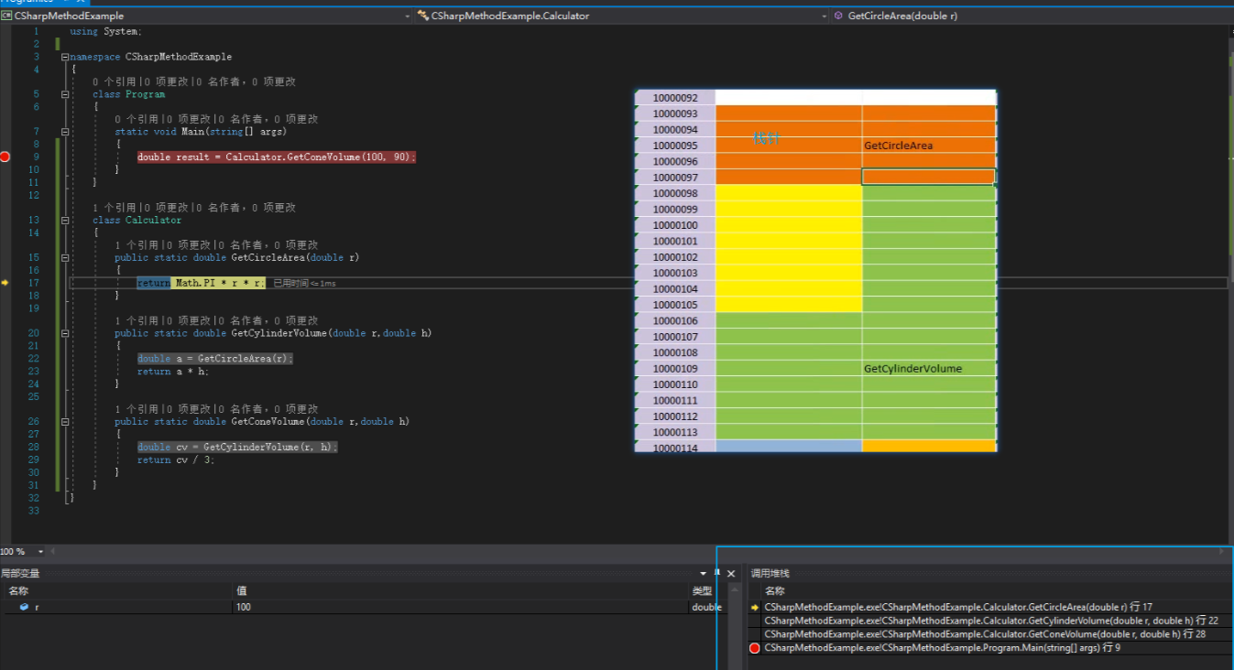Collapse the class Calculator block

tap(65, 221)
